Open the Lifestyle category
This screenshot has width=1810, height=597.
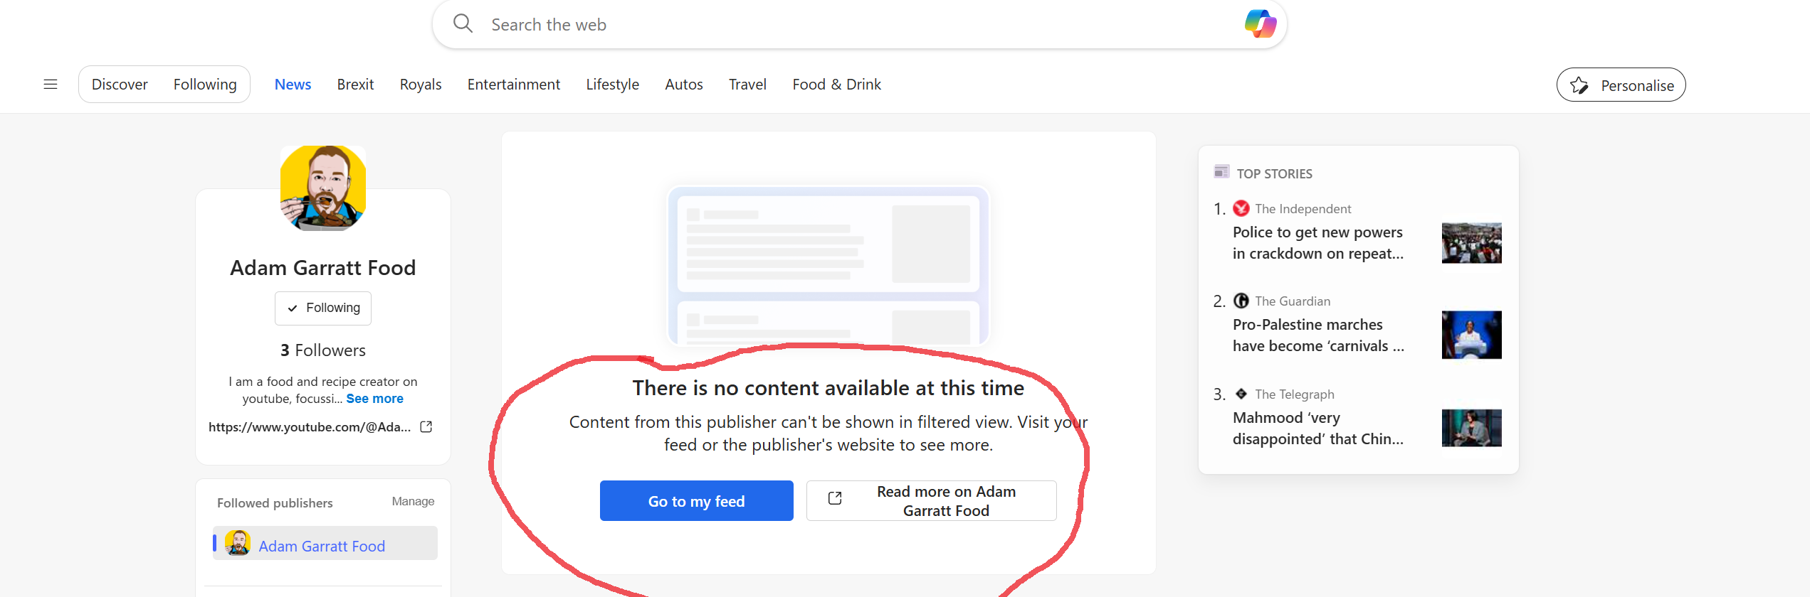click(x=613, y=85)
